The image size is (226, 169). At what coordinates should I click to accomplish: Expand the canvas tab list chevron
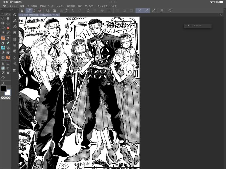tap(221, 15)
